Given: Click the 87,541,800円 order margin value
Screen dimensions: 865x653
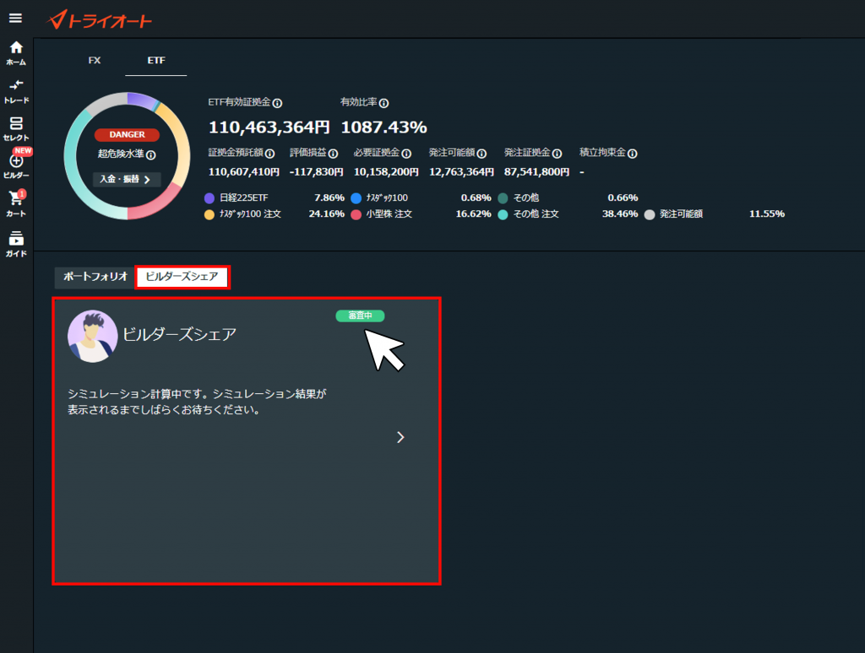Looking at the screenshot, I should point(536,172).
